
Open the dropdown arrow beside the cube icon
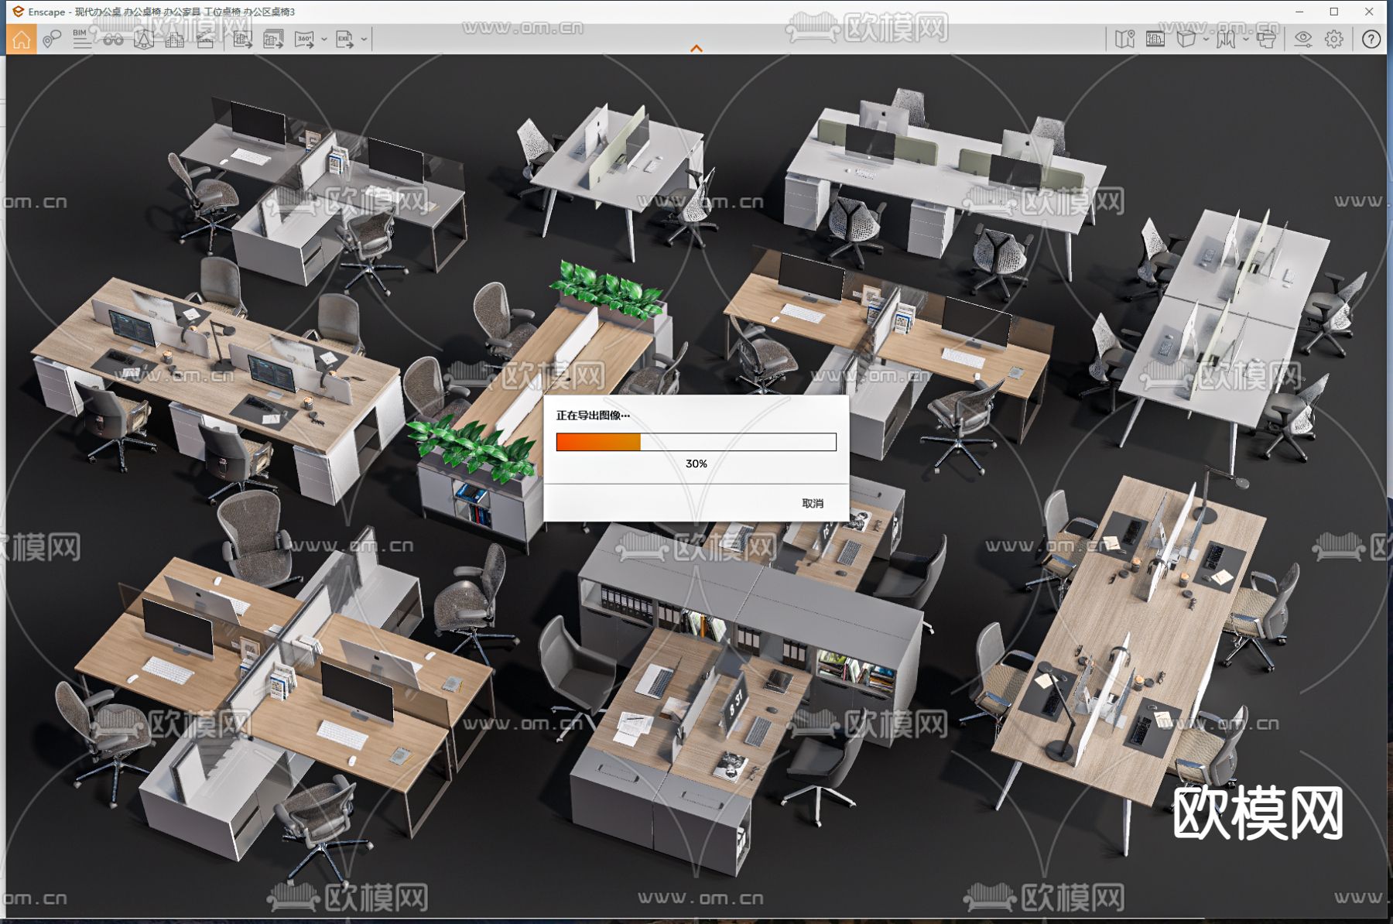click(x=1206, y=39)
